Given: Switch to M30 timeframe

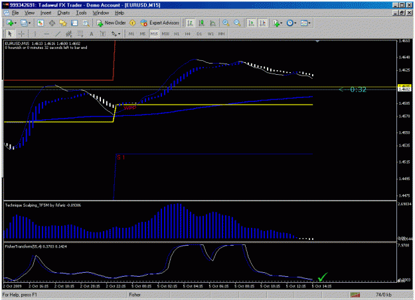Looking at the screenshot, I should [x=165, y=34].
